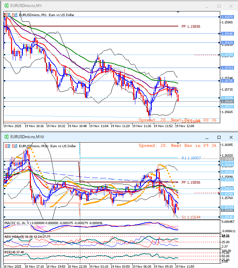Click the 1.15764 price level tag on M1
The image size is (238, 268).
(227, 68)
